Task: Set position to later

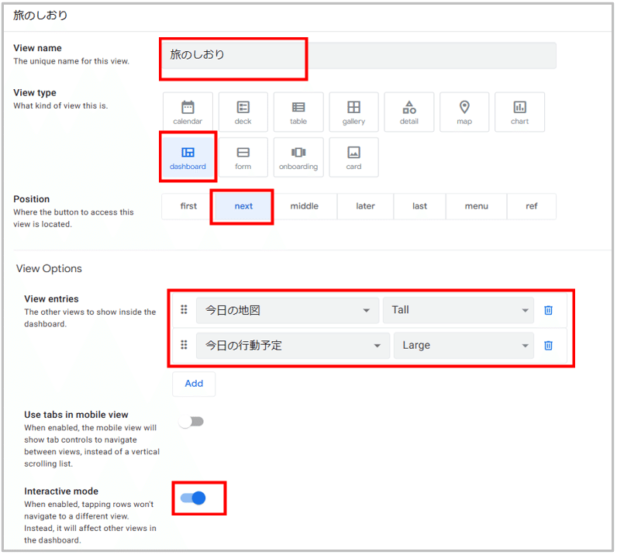Action: [x=365, y=206]
